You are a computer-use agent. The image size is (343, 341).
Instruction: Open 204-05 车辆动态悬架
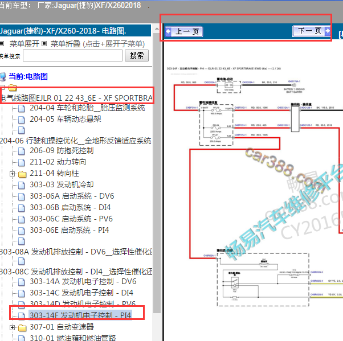66,119
